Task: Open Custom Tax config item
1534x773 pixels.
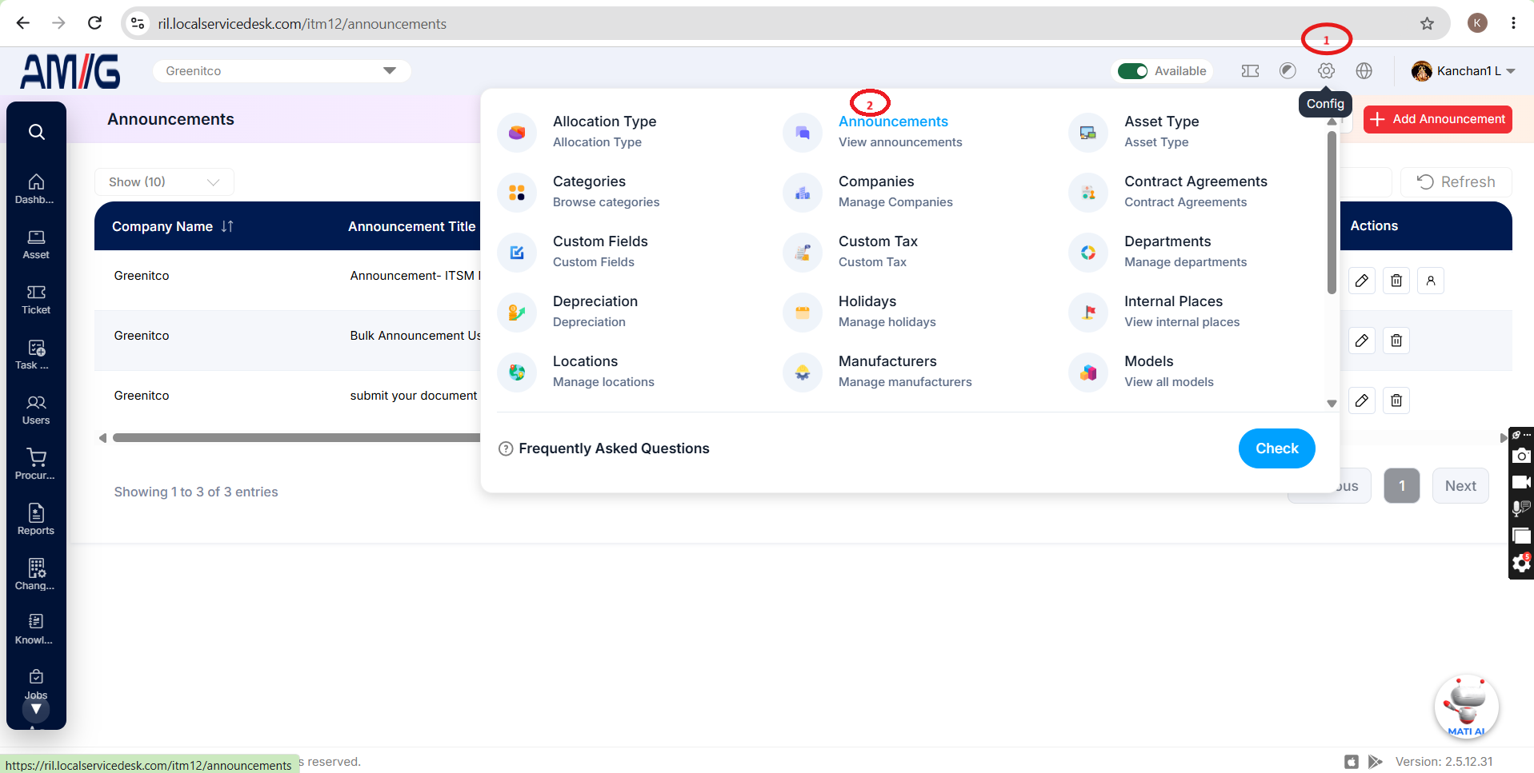Action: [878, 251]
